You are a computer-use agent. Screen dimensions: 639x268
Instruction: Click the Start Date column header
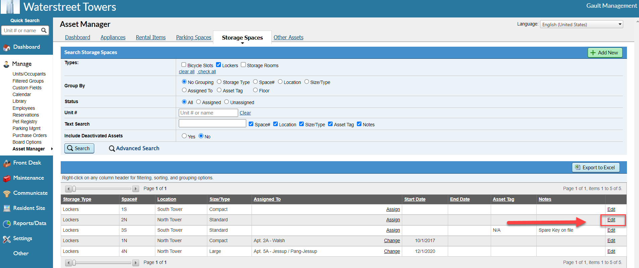(x=415, y=199)
